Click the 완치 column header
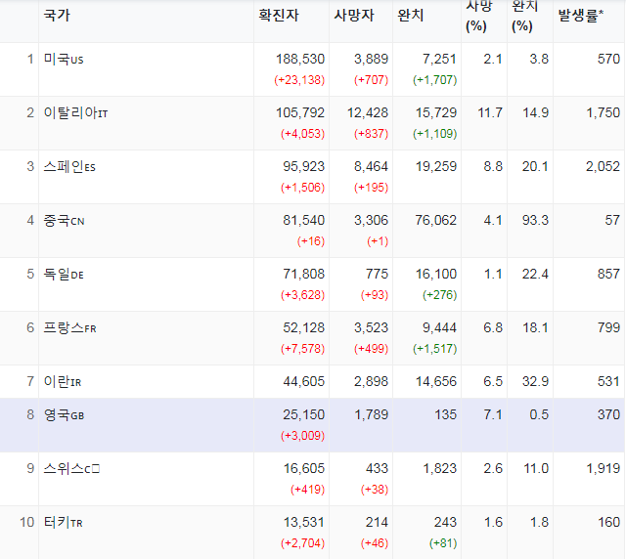Viewport: 626px width, 559px height. [x=410, y=16]
